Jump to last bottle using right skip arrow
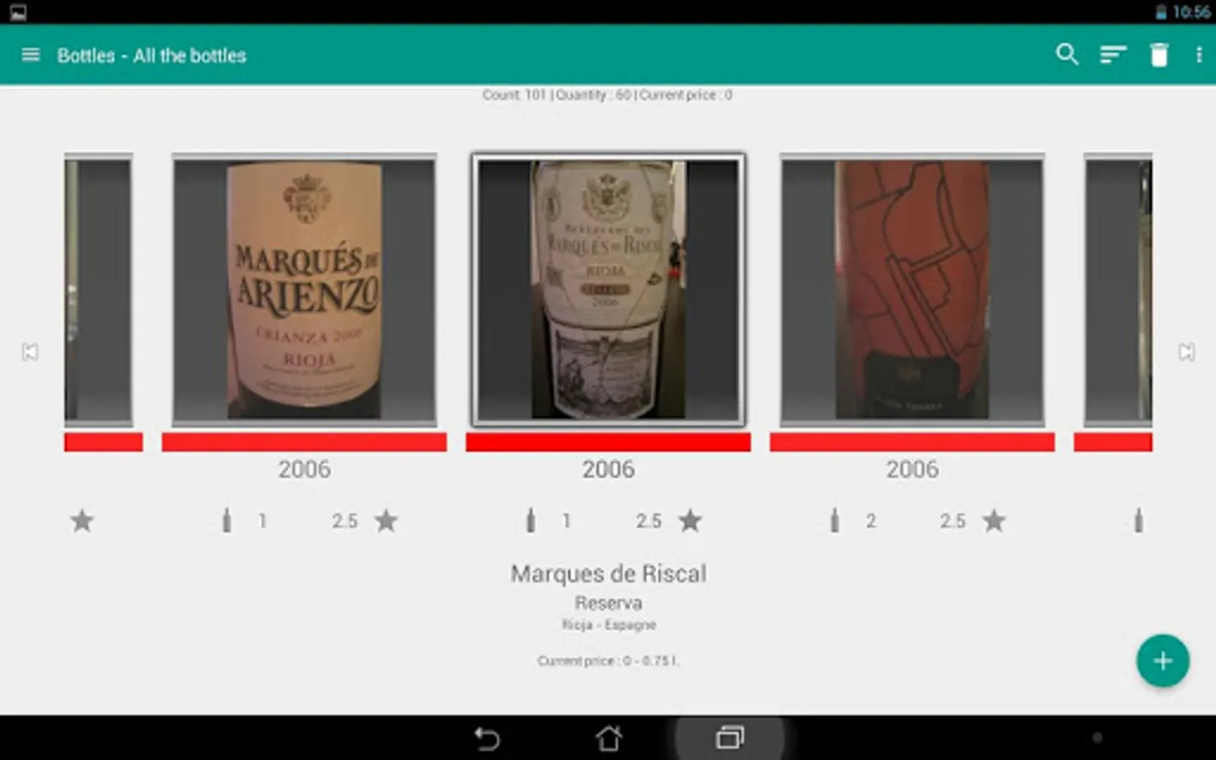This screenshot has height=760, width=1216. point(1186,351)
